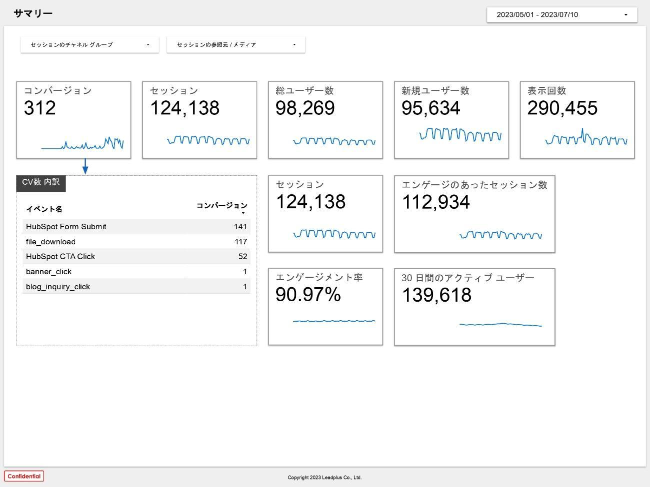Select the file_download table row

136,242
